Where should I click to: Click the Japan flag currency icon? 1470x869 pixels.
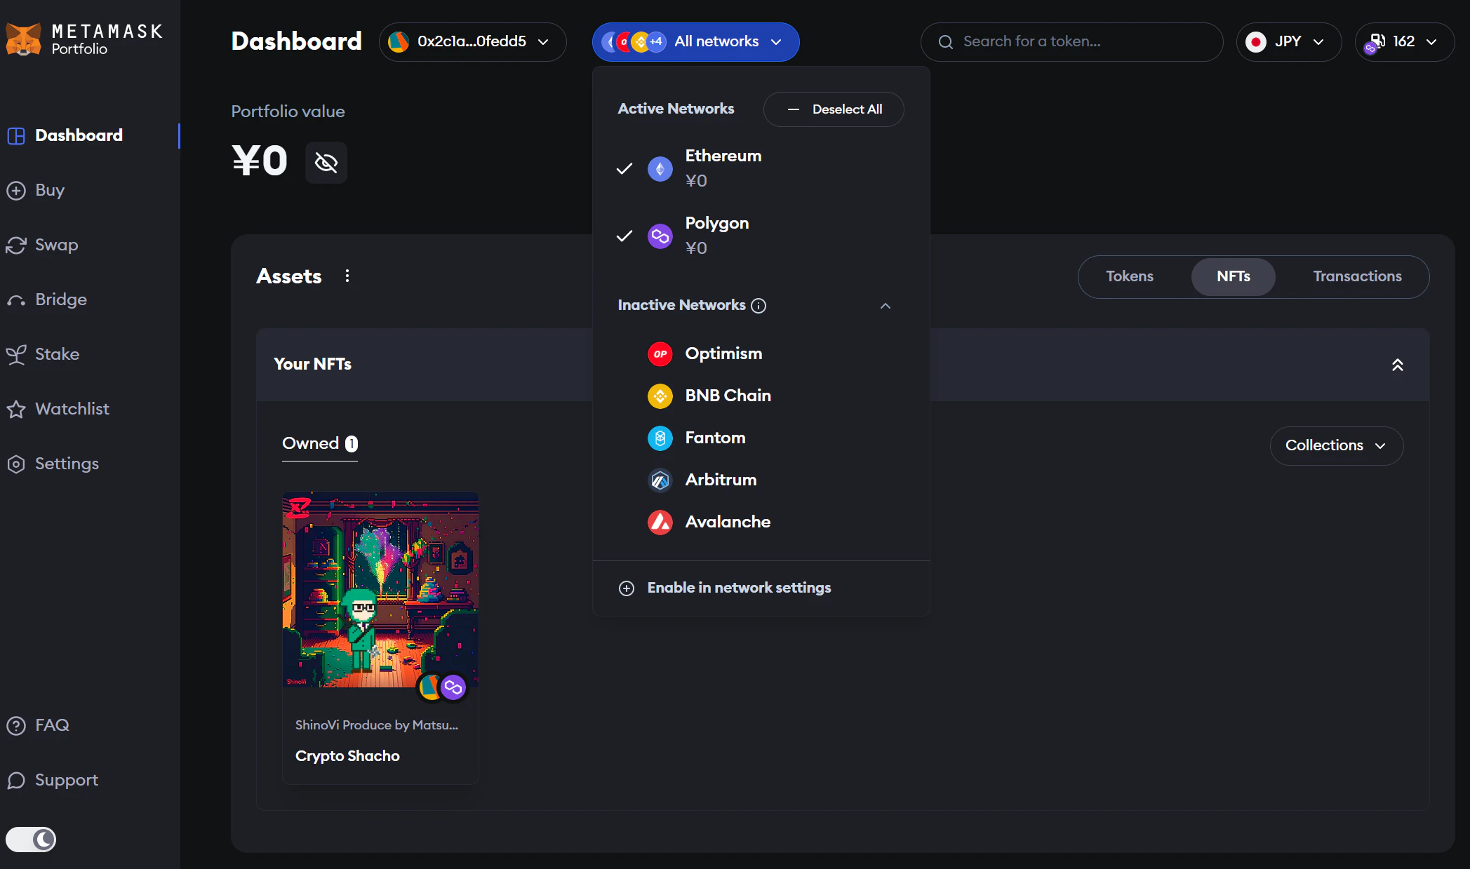[1256, 42]
